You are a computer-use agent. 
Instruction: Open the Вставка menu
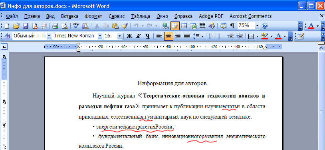point(69,16)
